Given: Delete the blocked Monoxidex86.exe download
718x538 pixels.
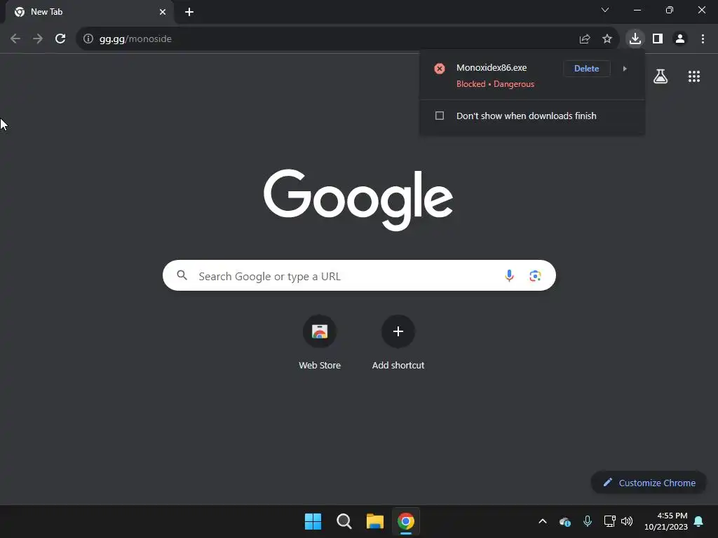Looking at the screenshot, I should (x=587, y=69).
